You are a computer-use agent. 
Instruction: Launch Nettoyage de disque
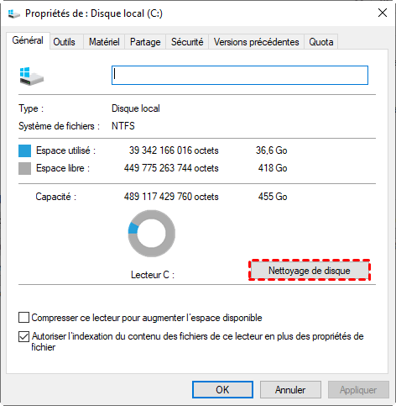(310, 271)
